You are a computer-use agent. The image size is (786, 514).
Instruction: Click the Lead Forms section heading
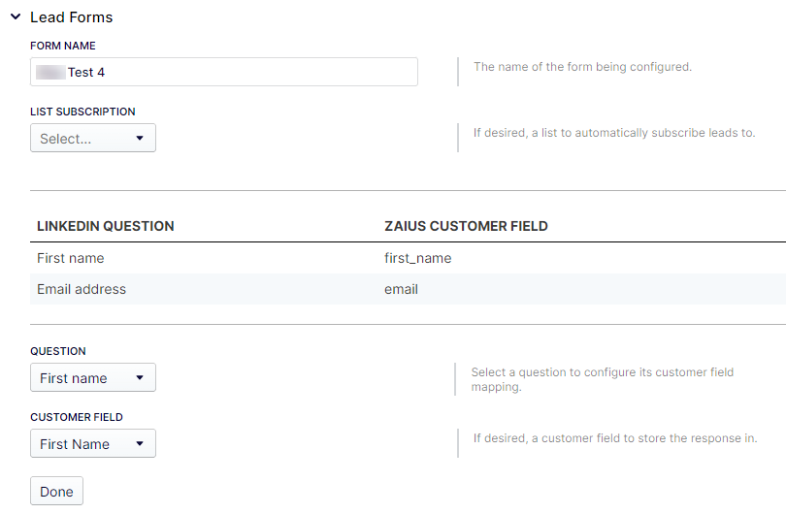(71, 17)
